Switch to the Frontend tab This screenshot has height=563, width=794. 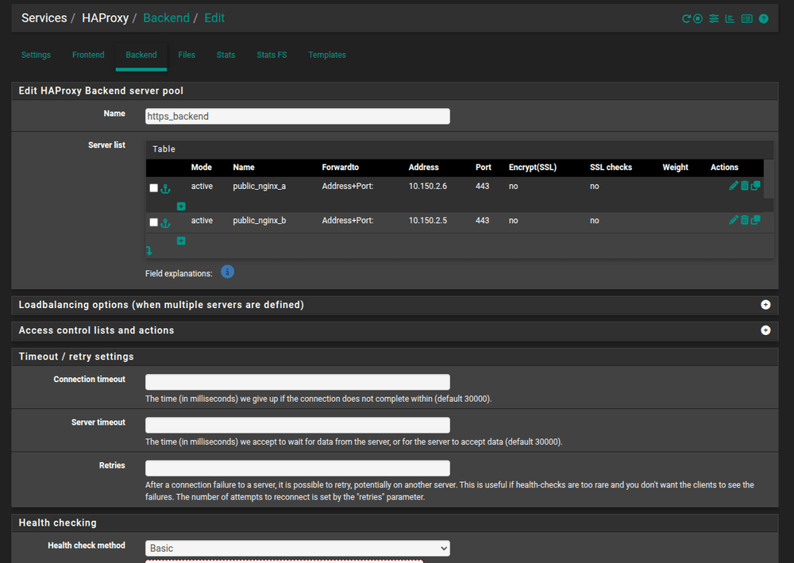[x=88, y=55]
